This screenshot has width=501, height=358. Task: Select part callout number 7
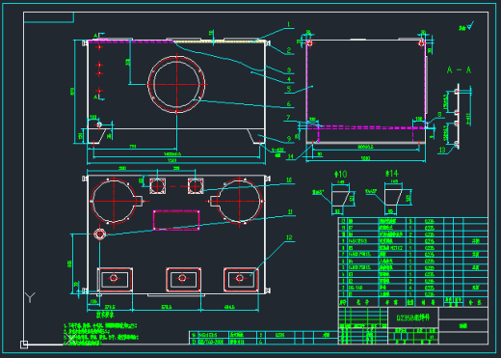288,118
